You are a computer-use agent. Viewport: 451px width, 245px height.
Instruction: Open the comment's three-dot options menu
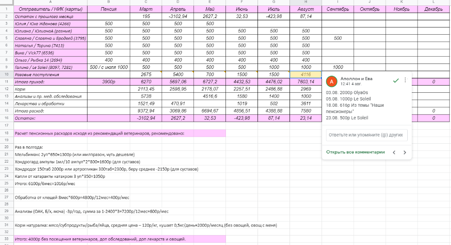tap(405, 80)
